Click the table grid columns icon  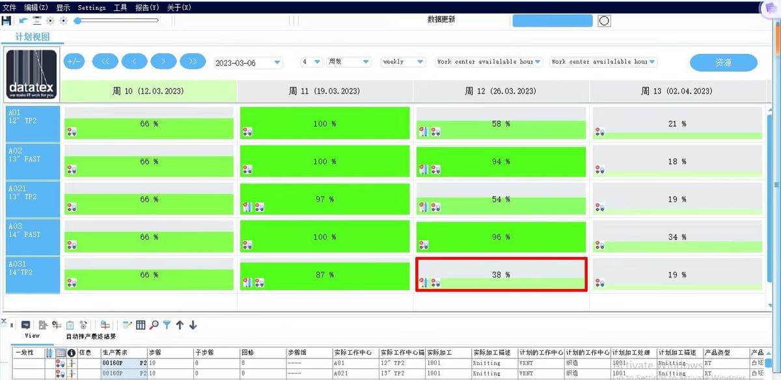141,325
